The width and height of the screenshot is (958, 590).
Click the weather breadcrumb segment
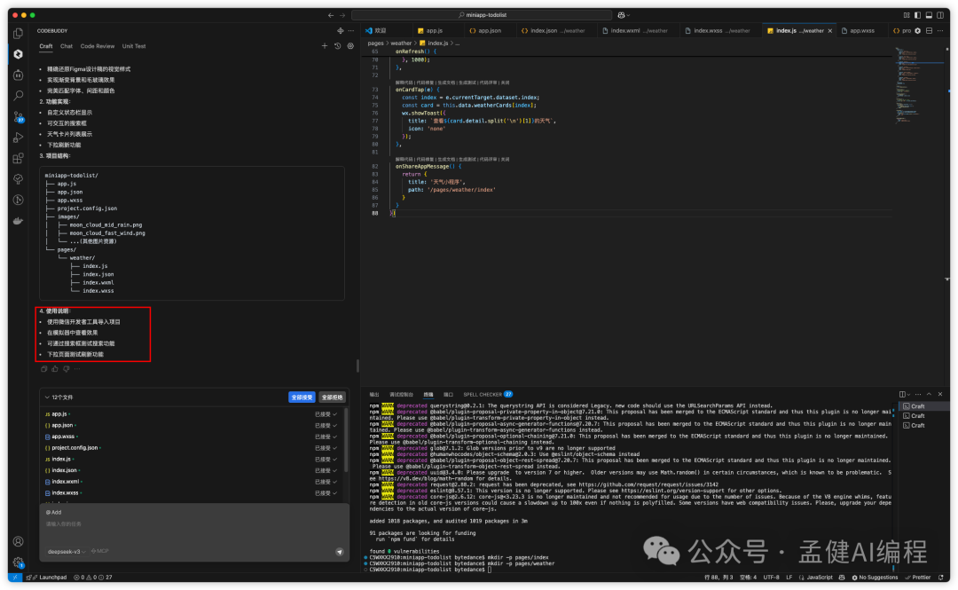point(401,43)
